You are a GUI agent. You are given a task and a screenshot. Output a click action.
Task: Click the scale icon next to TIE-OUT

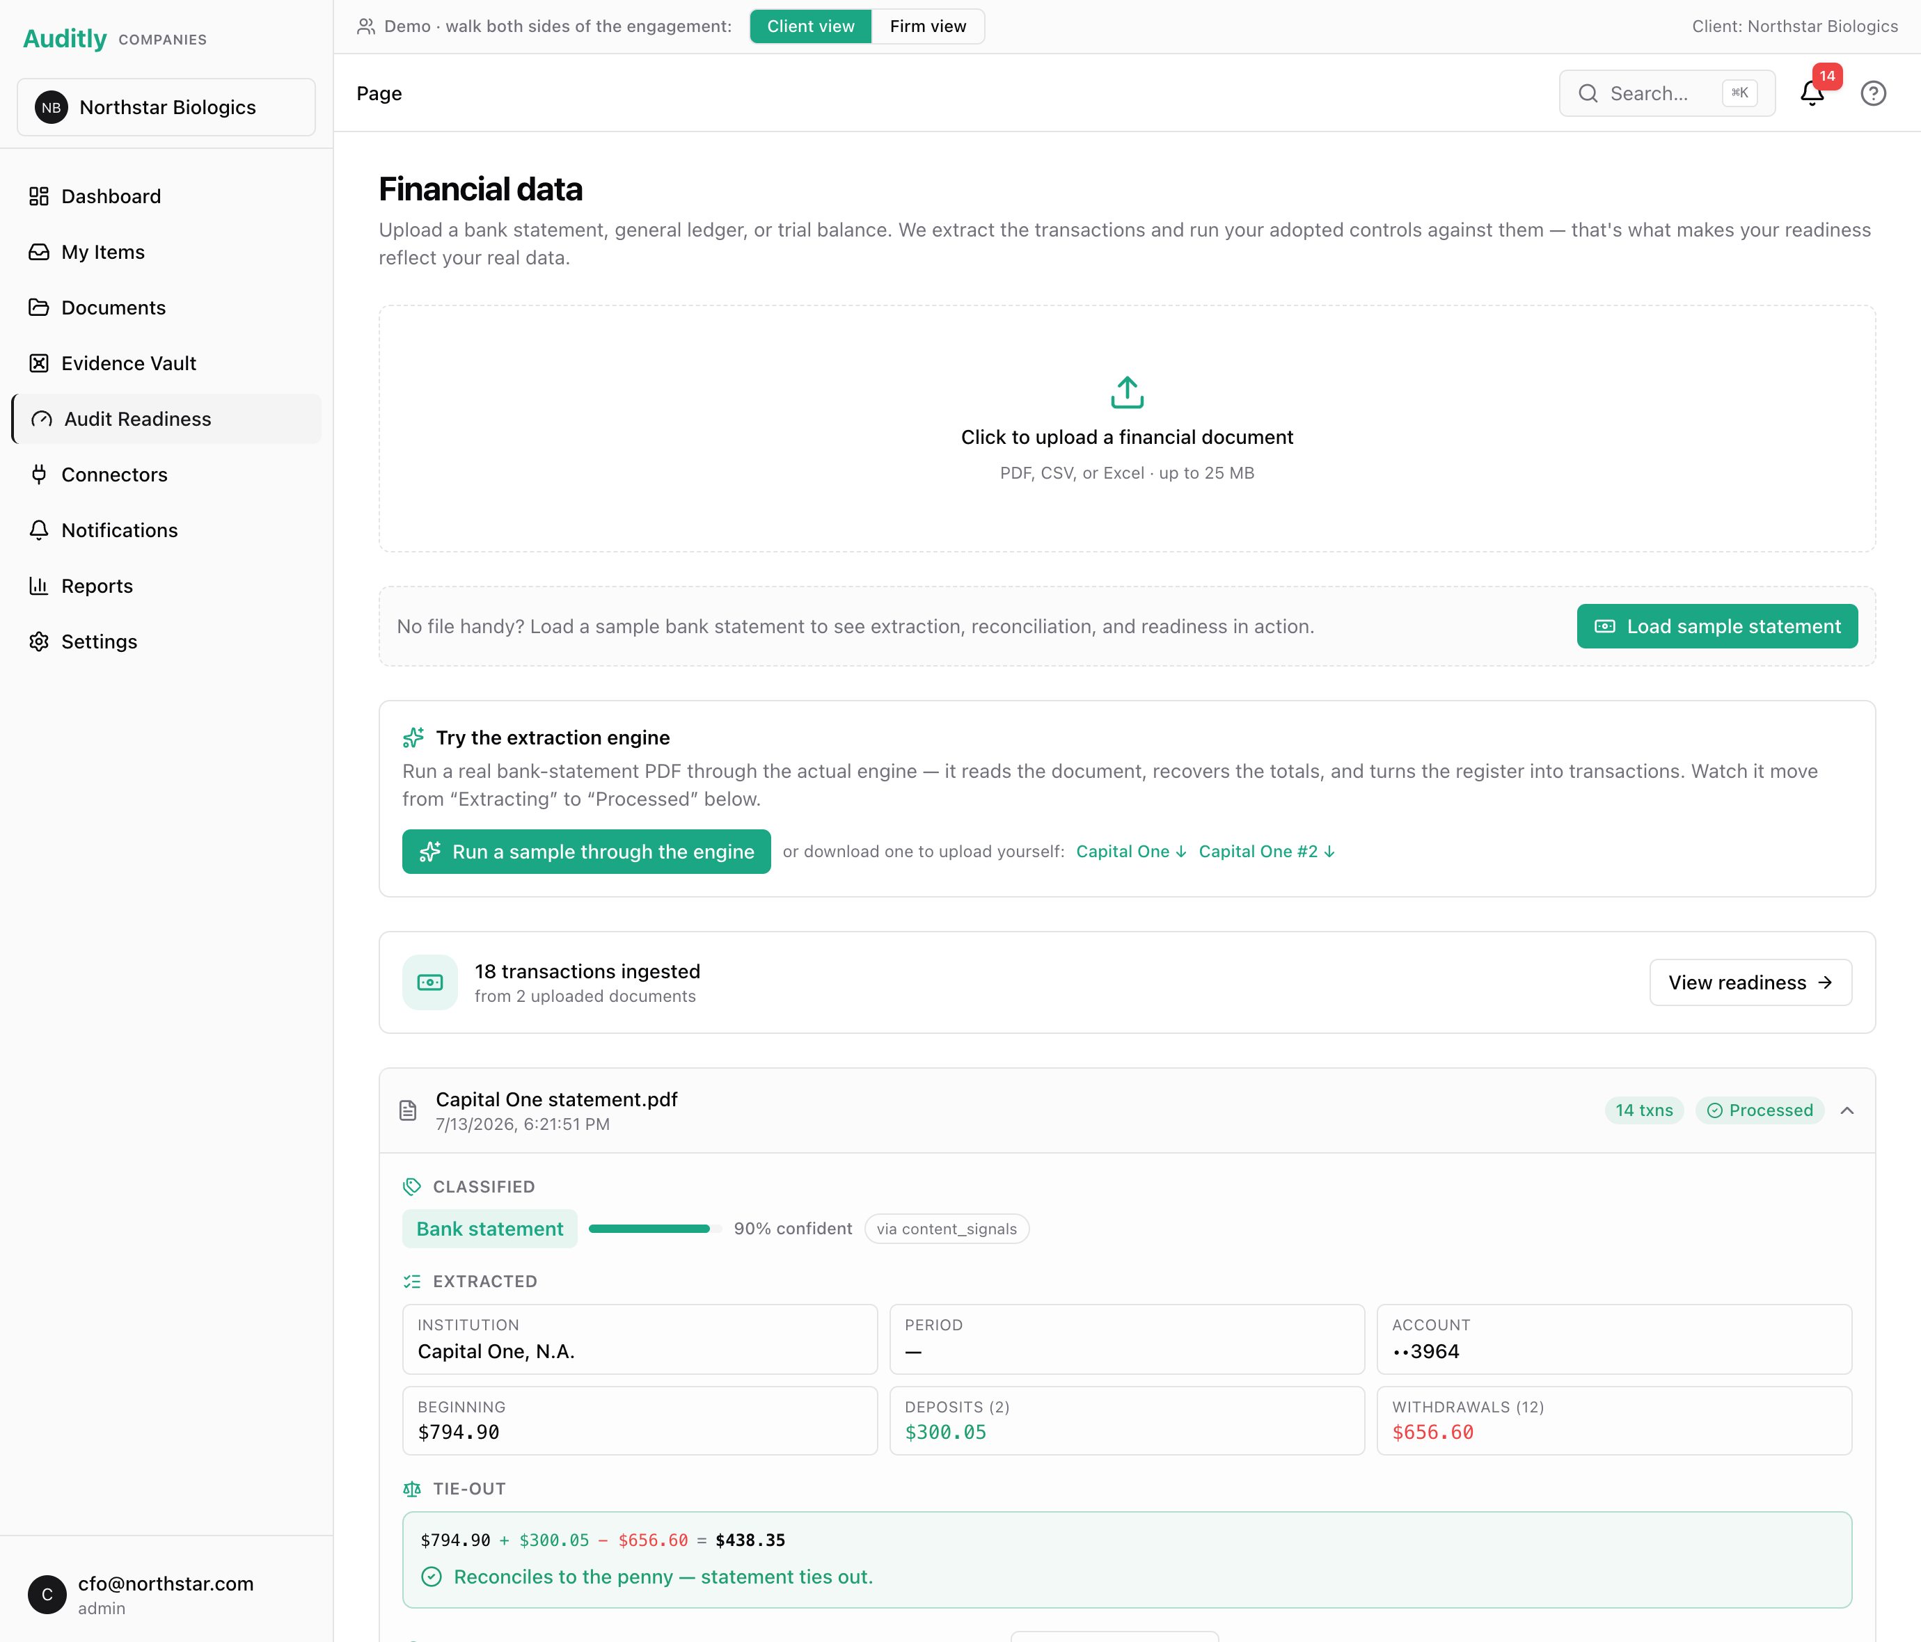click(413, 1489)
